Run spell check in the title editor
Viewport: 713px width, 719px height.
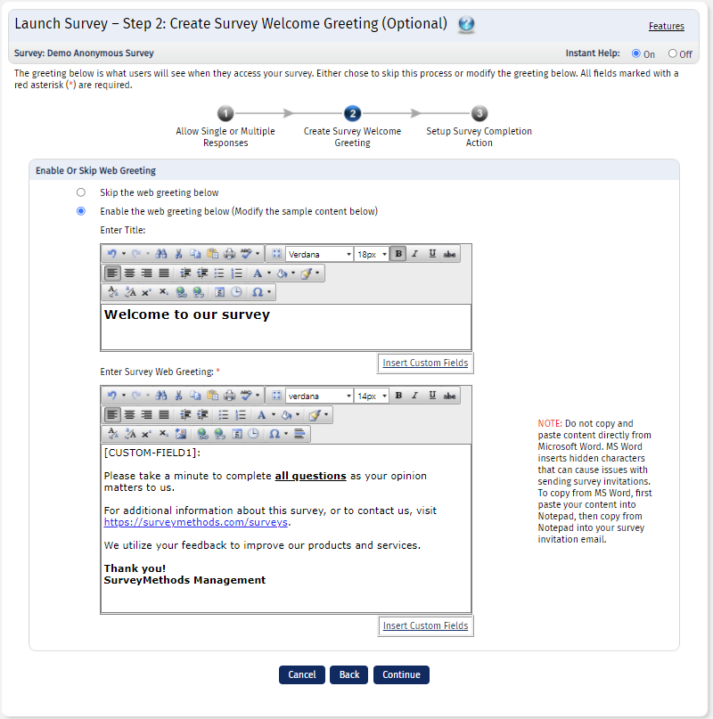pos(246,254)
